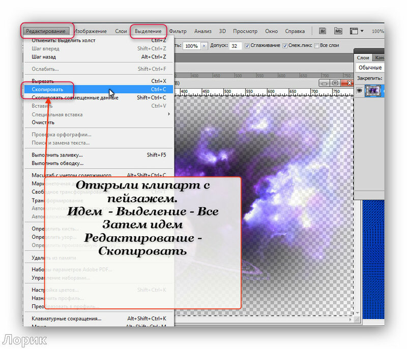Image resolution: width=407 pixels, height=349 pixels.
Task: Choose Выполнить заливку... entry
Action: (x=99, y=155)
